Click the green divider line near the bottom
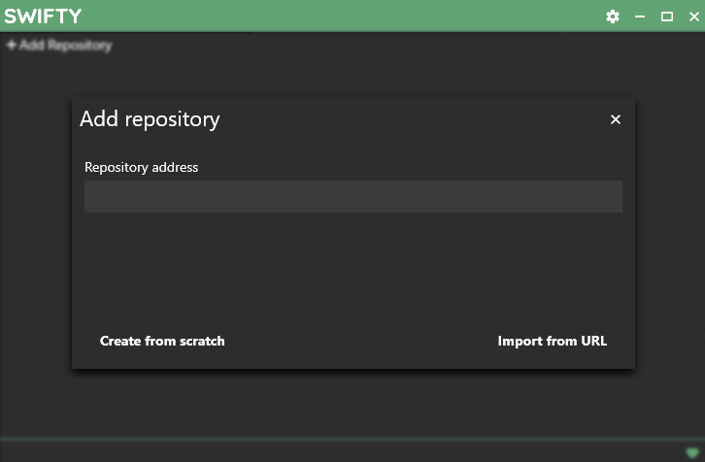 click(340, 439)
